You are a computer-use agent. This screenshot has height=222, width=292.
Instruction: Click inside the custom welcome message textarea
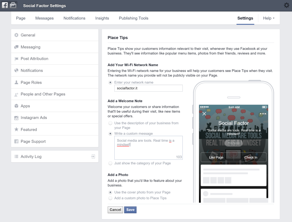[x=148, y=148]
